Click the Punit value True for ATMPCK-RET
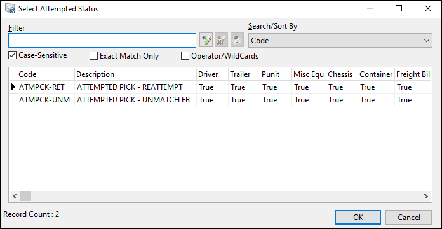442x229 pixels. pos(276,87)
